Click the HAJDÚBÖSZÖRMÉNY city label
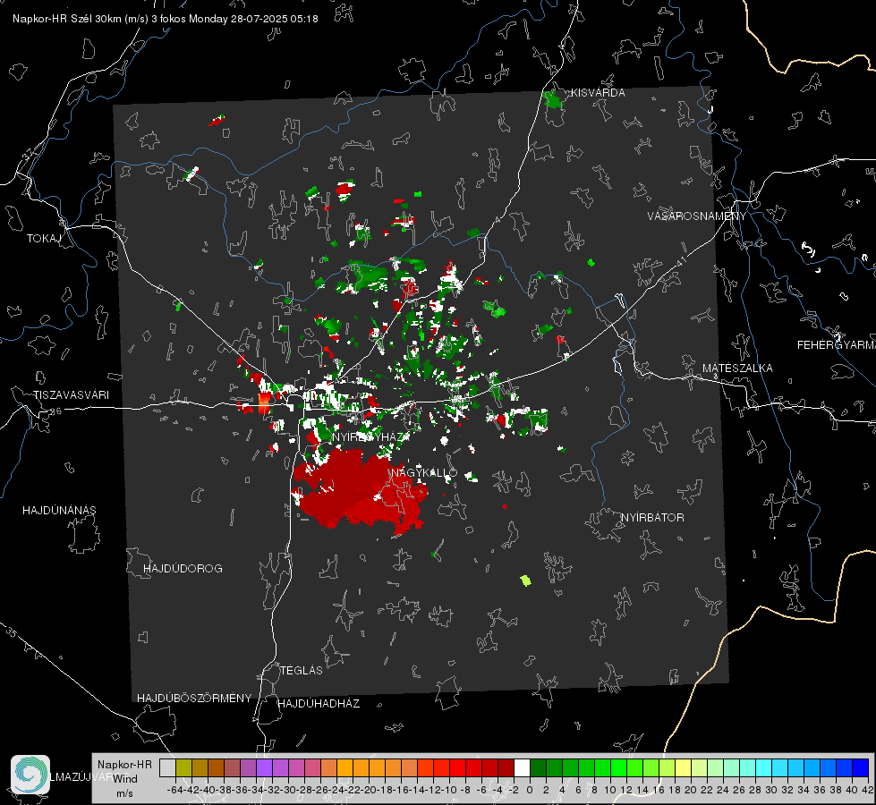 pyautogui.click(x=194, y=699)
